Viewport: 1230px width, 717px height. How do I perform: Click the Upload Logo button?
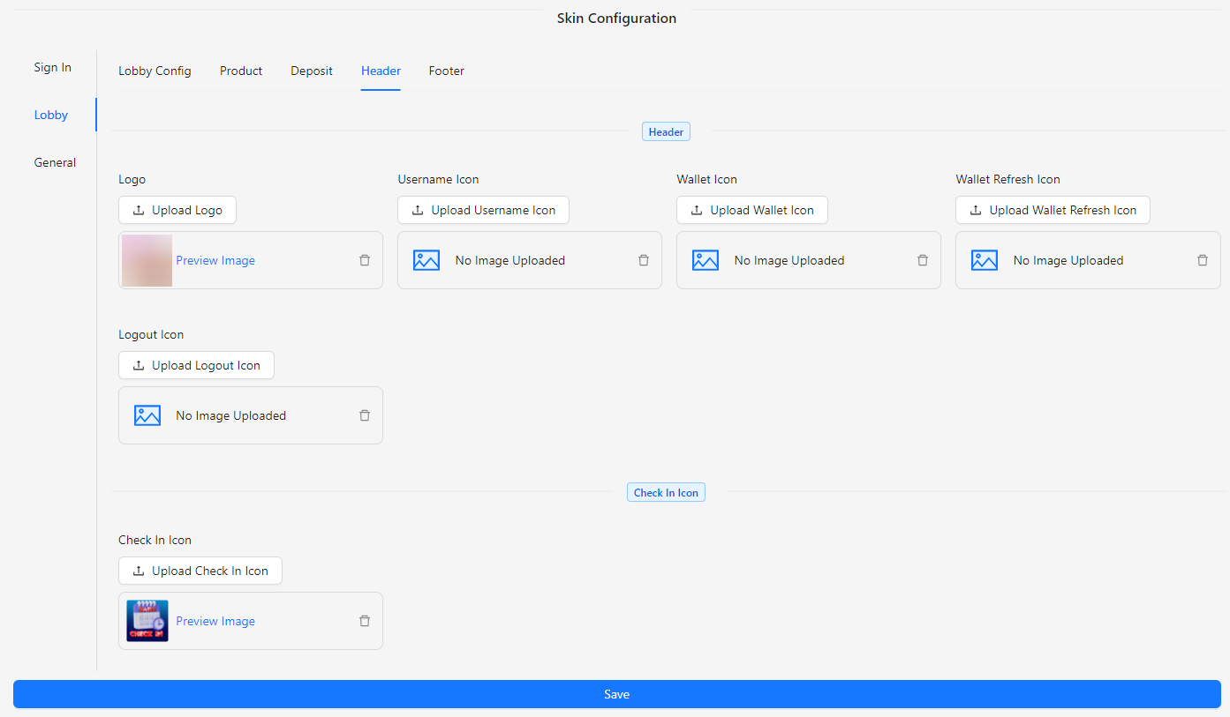177,210
